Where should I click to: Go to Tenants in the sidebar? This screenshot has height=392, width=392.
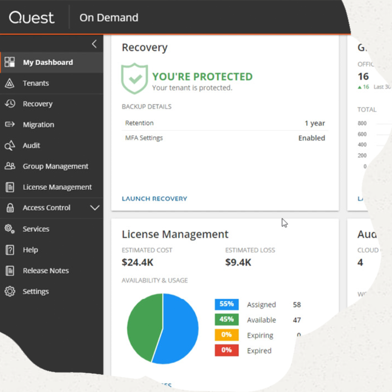coord(51,83)
